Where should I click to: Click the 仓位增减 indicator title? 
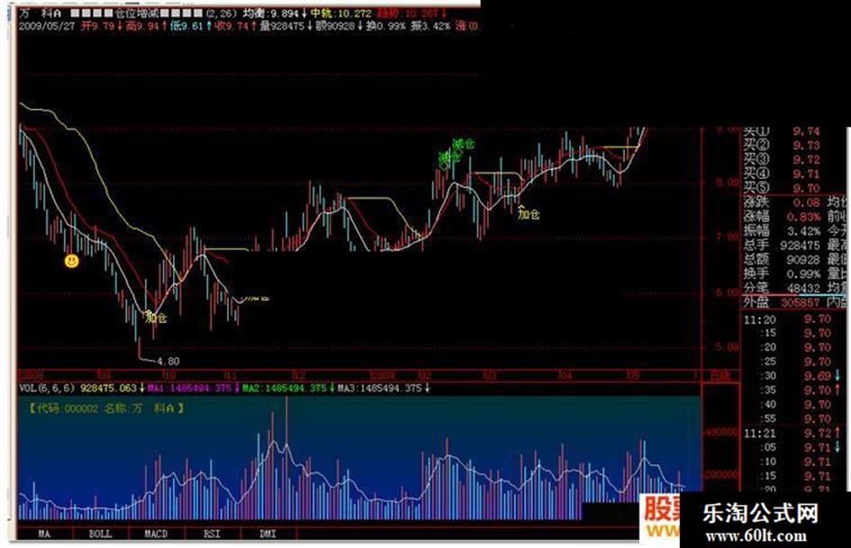pyautogui.click(x=135, y=13)
